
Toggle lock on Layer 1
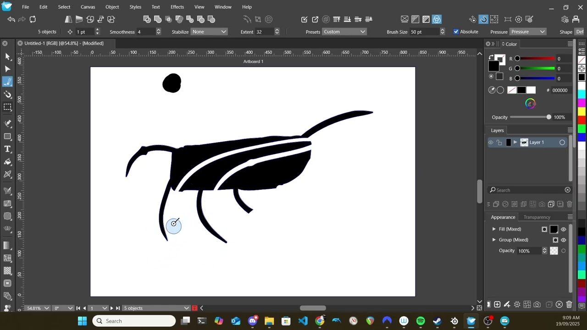[499, 143]
